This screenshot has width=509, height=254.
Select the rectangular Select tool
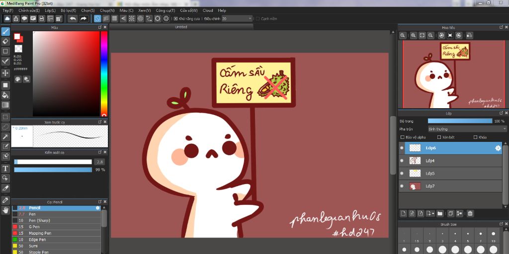(x=5, y=117)
